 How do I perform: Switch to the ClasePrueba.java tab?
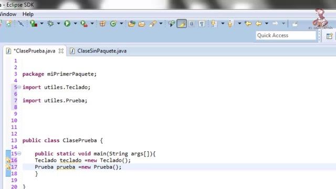coord(34,51)
